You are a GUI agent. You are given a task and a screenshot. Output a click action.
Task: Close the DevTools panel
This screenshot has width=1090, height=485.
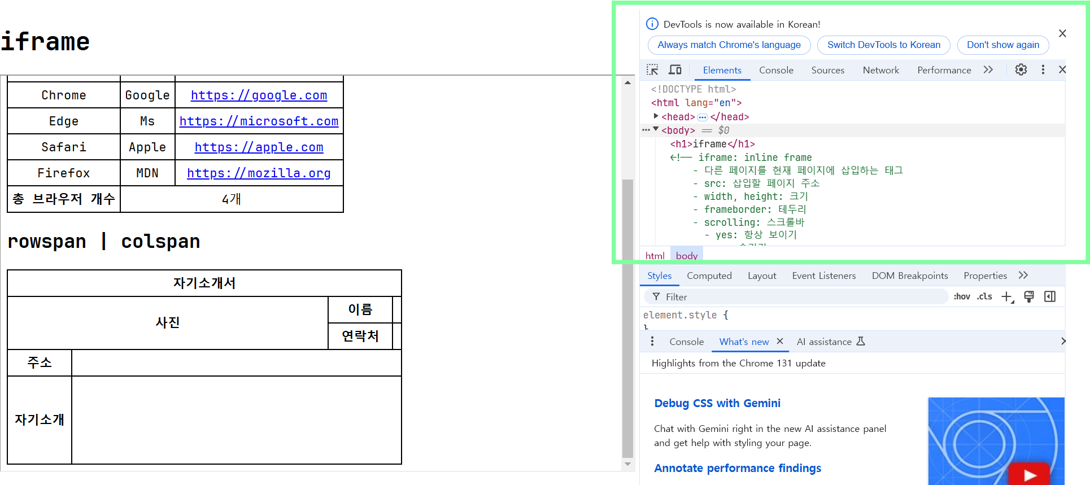tap(1062, 69)
